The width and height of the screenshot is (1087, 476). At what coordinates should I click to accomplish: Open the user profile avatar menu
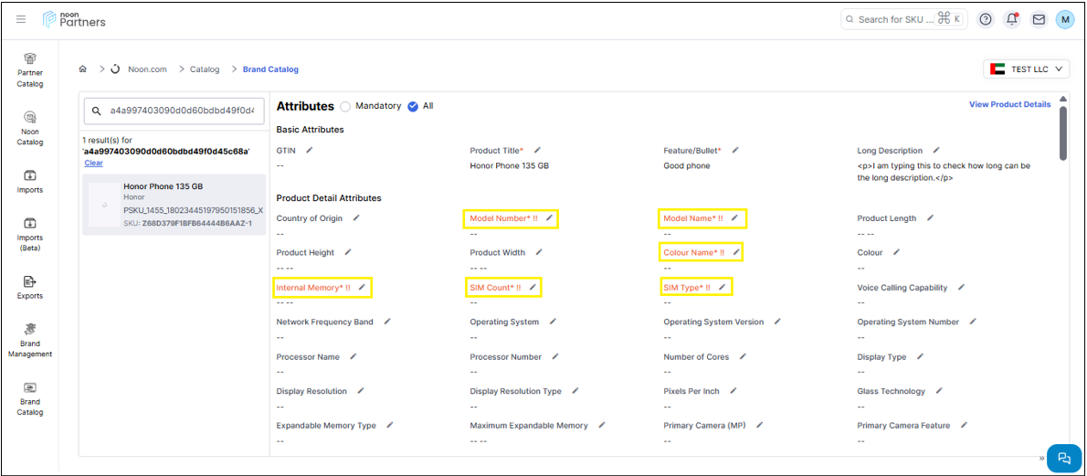point(1065,19)
